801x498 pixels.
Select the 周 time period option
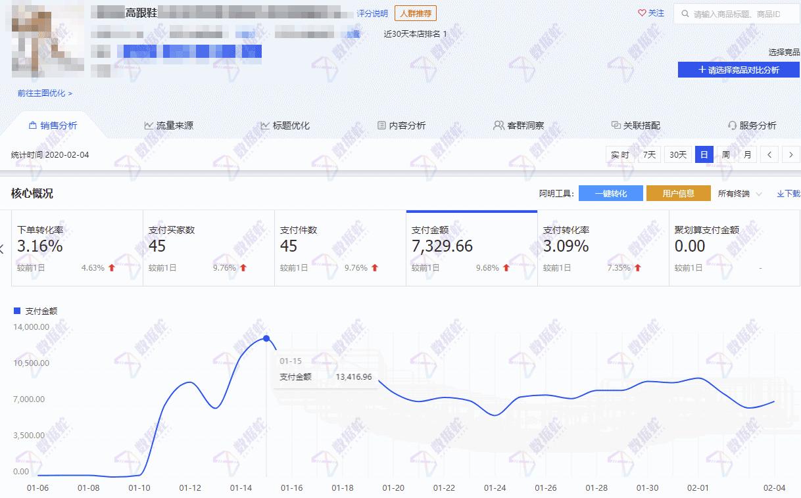726,154
